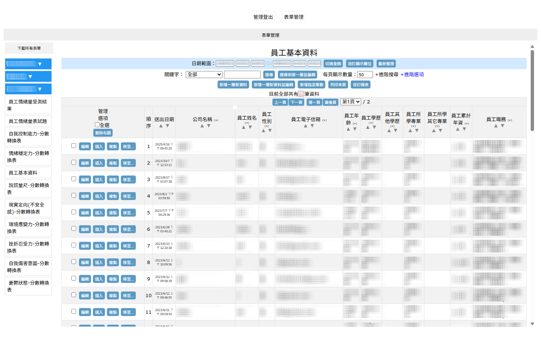Check the checkbox for row 11
The image size is (541, 345).
click(x=74, y=311)
